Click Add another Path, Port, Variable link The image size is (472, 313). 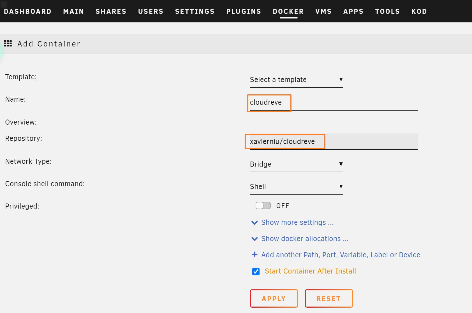point(341,255)
